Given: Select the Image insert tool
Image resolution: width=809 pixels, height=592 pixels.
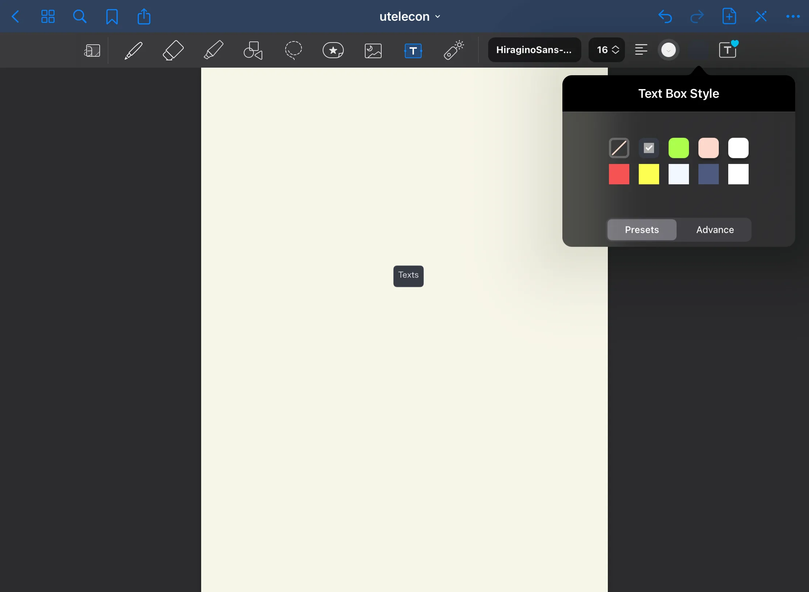Looking at the screenshot, I should tap(373, 50).
